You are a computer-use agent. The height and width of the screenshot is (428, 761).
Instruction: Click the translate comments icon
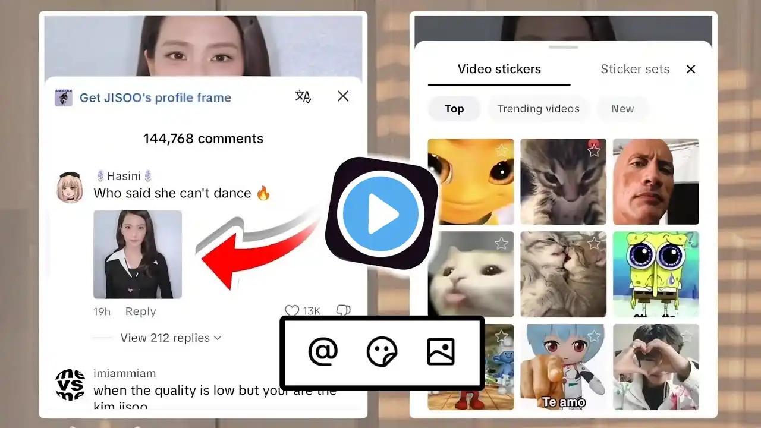point(303,96)
